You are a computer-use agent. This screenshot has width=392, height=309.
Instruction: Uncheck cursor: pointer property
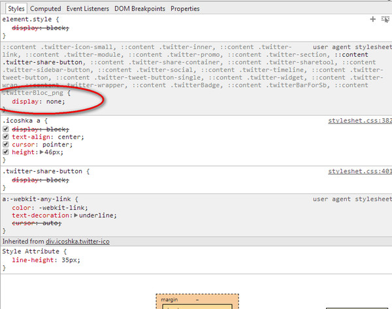[x=6, y=144]
